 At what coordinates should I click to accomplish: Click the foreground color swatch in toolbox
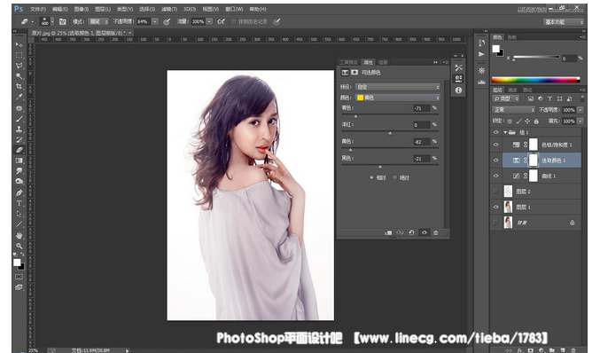pos(17,263)
